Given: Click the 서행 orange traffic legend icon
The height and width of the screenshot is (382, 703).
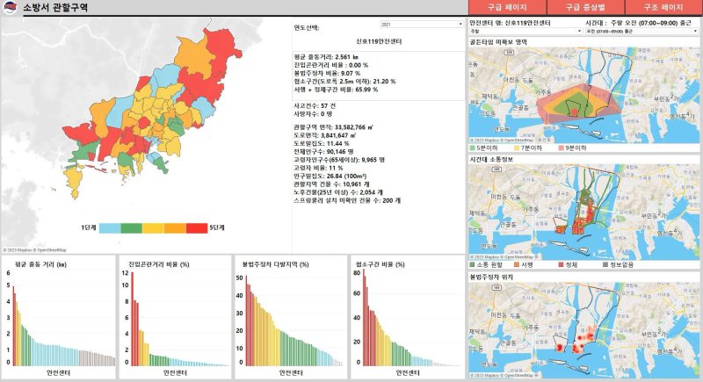Looking at the screenshot, I should click(518, 263).
